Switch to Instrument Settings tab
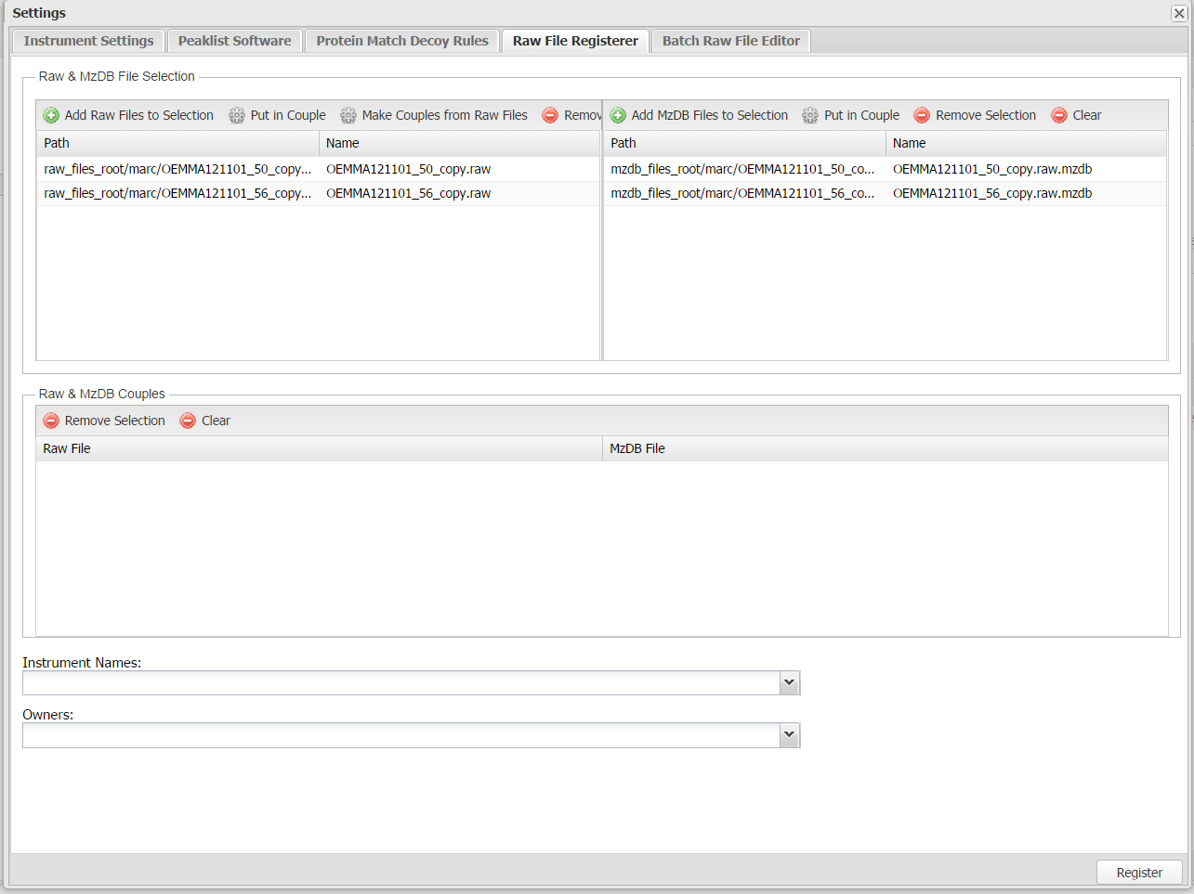 pos(88,41)
